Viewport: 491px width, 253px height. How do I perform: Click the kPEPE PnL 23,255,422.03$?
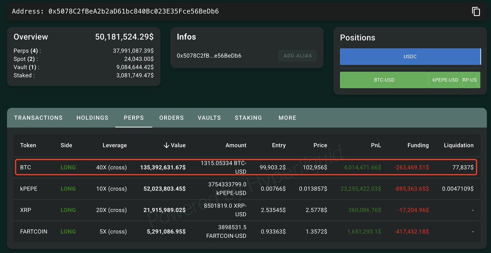[361, 189]
